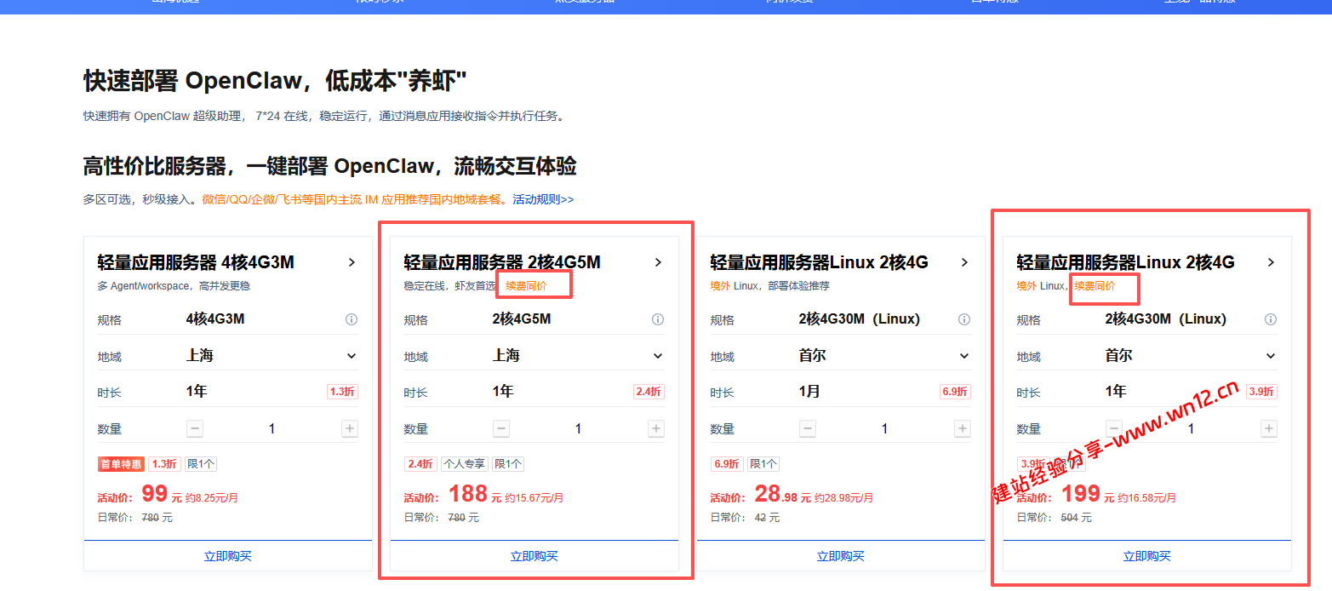Click the arrow beside 轻量应用服务器 4核4G3M title

(352, 262)
